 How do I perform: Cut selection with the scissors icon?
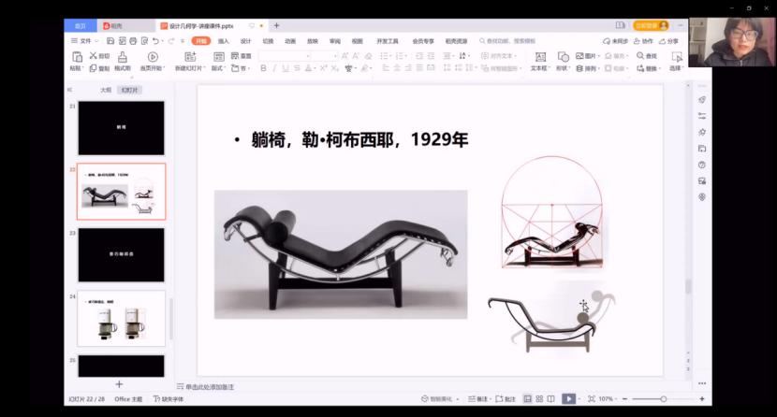point(94,56)
